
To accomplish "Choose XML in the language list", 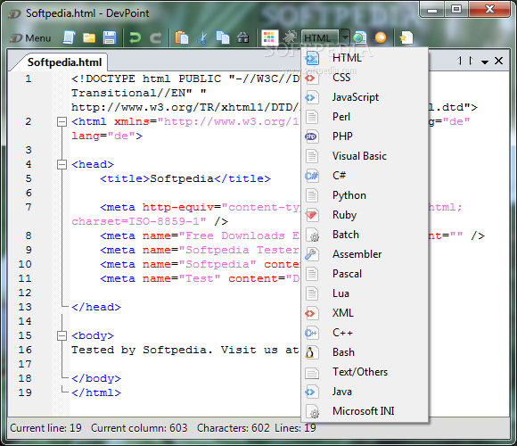I will (x=365, y=313).
